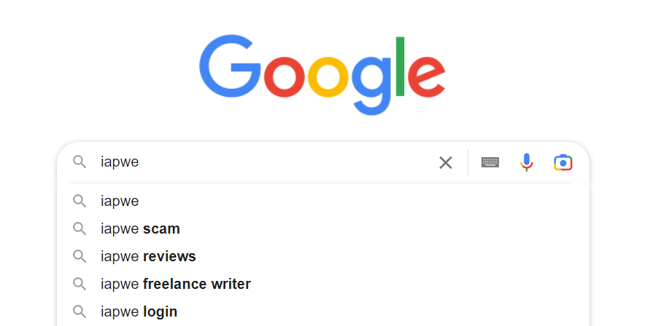Image resolution: width=650 pixels, height=326 pixels.
Task: Open search by image camera icon
Action: pos(563,162)
